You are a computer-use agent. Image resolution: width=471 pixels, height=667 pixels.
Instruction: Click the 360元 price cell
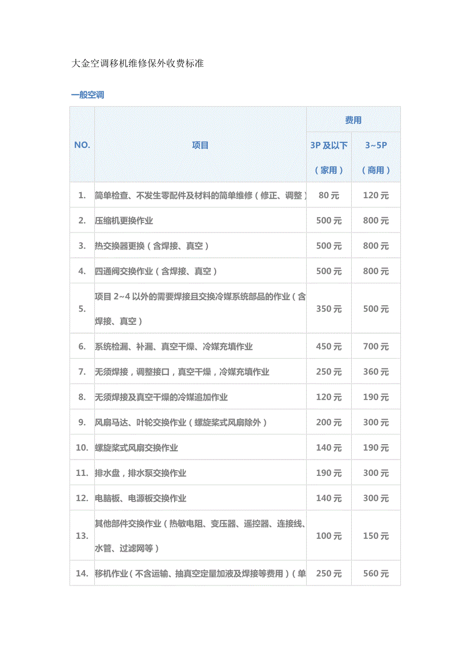click(376, 372)
